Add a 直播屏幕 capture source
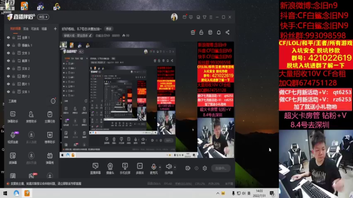 point(95,169)
